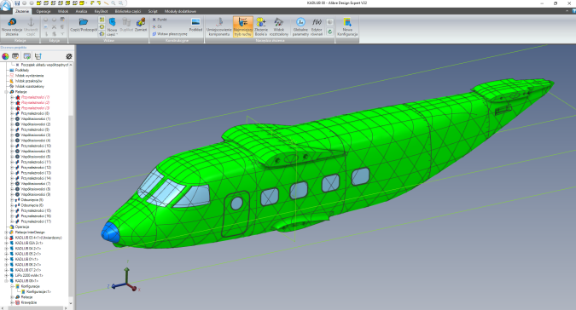Expand the red Przynależności (1) node

click(12, 97)
